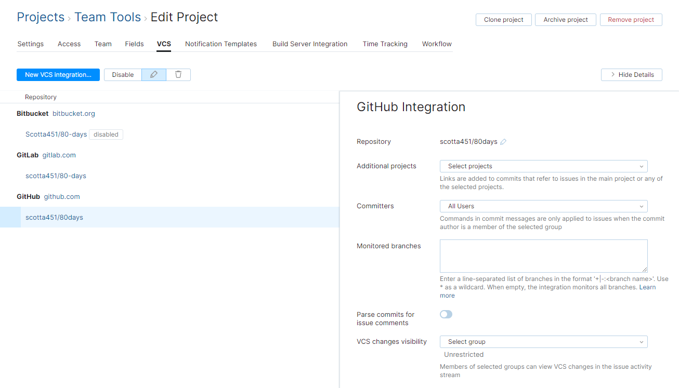Collapse the details panel via Hide Details chevron
This screenshot has width=679, height=388.
coord(631,74)
